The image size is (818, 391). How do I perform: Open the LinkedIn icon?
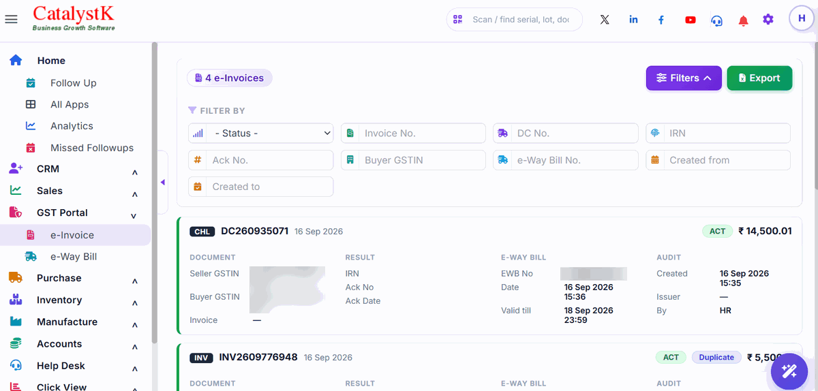(x=633, y=20)
